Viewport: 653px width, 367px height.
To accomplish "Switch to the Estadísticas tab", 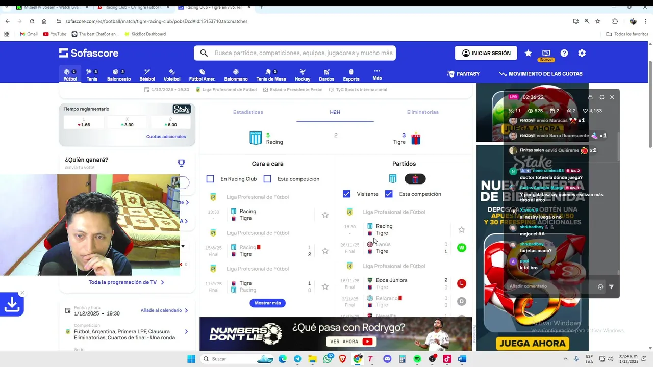I will [x=248, y=112].
